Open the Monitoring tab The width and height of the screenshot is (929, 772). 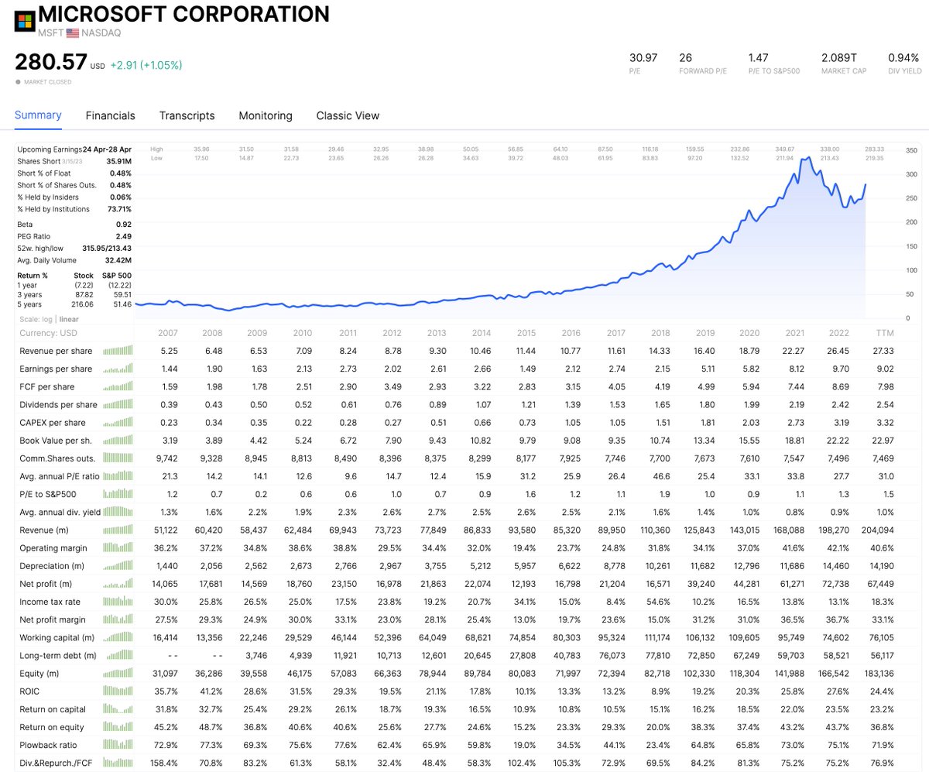(266, 115)
